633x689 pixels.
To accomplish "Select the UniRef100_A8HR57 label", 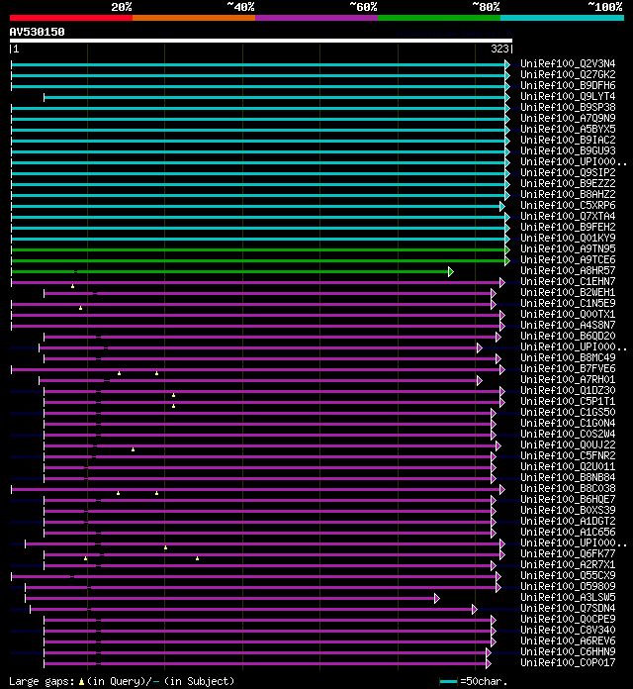I will pos(568,270).
